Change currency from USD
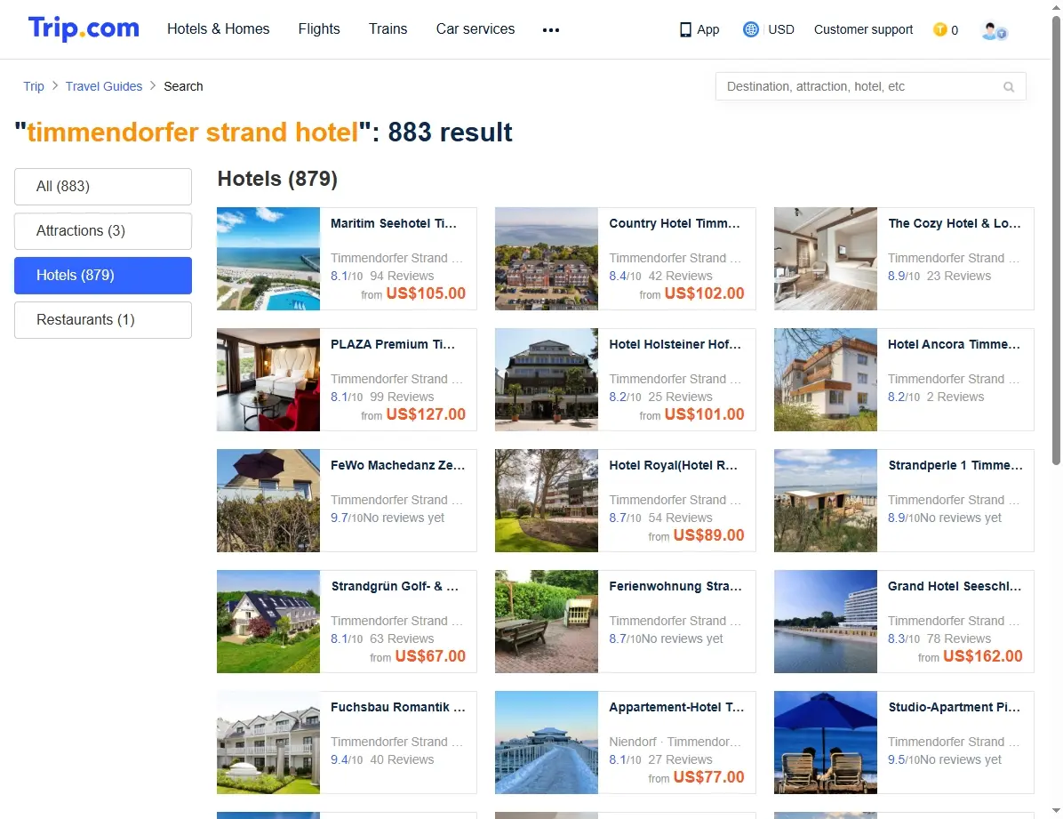This screenshot has height=819, width=1063. click(x=781, y=29)
